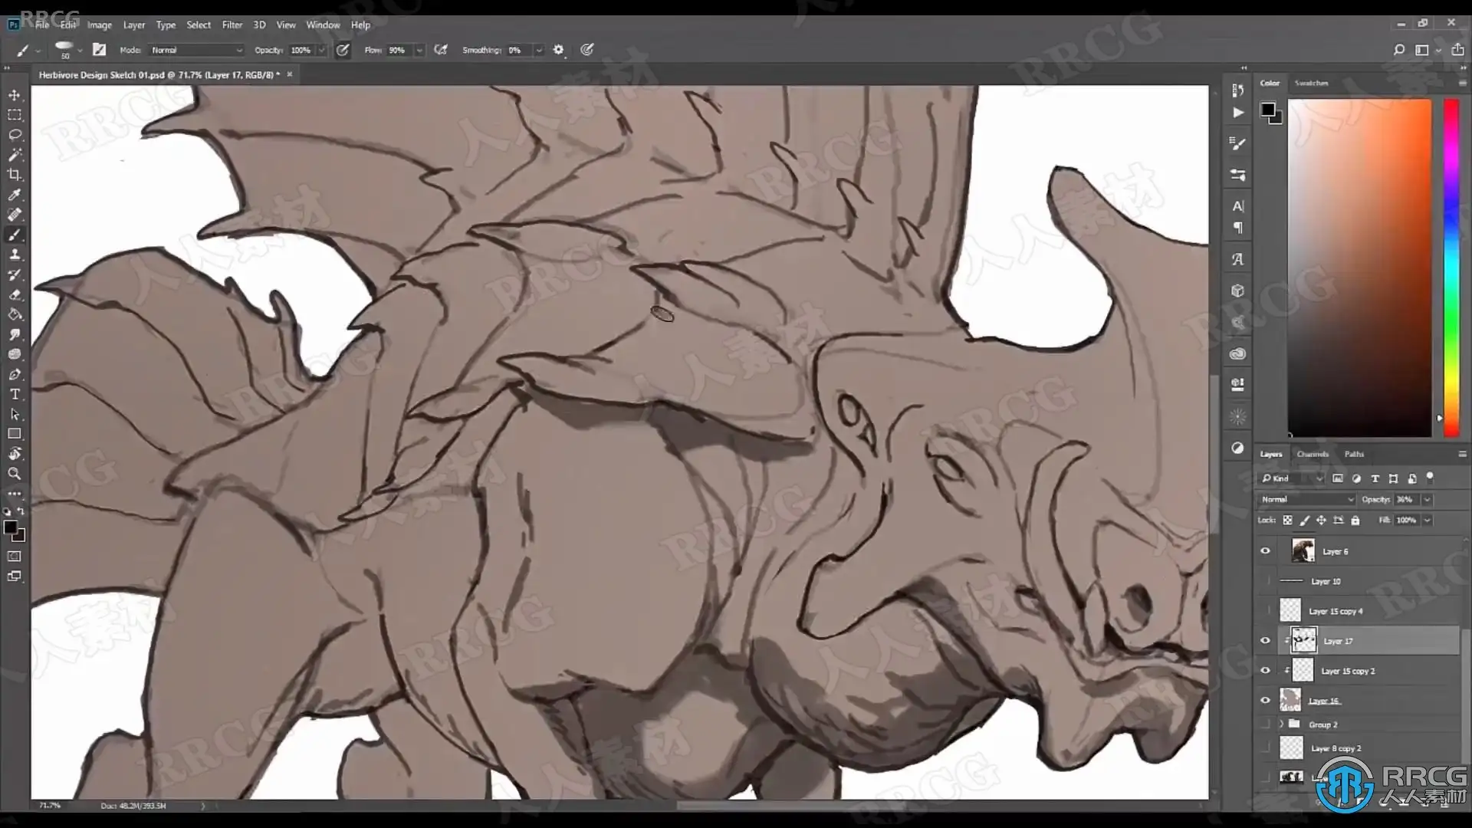Open the layer blend mode Normal dropdown

1306,499
